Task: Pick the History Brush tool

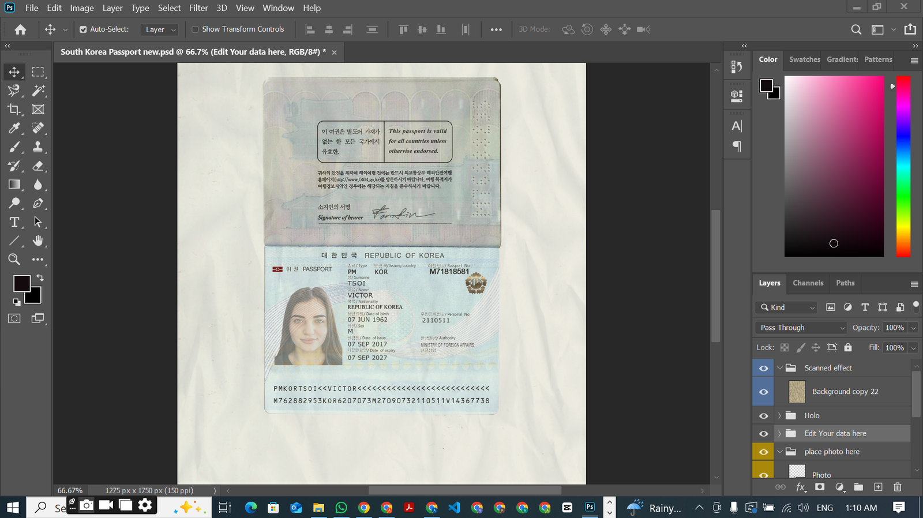Action: tap(14, 166)
